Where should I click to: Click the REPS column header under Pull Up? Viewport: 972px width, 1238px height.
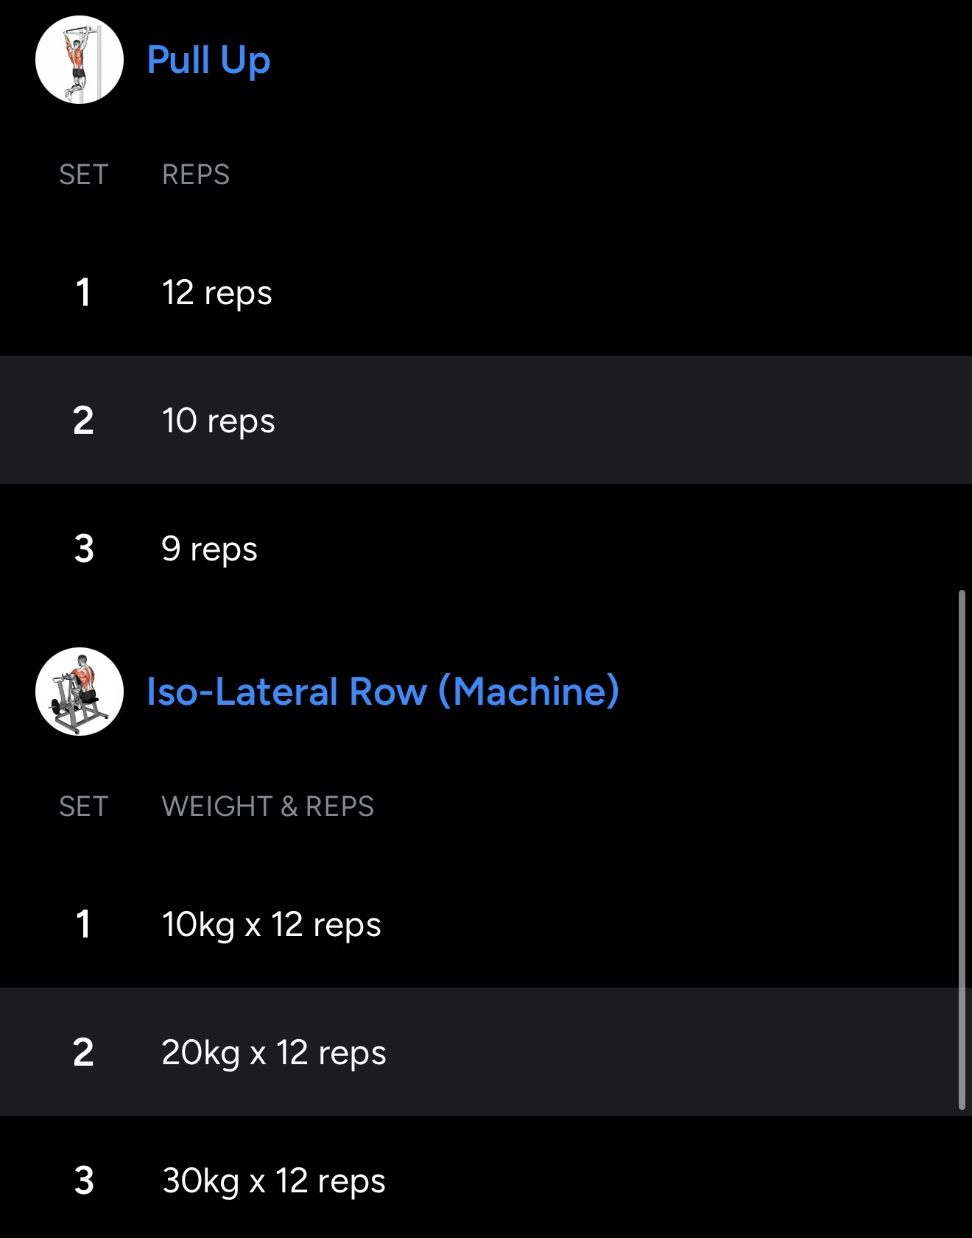[196, 175]
